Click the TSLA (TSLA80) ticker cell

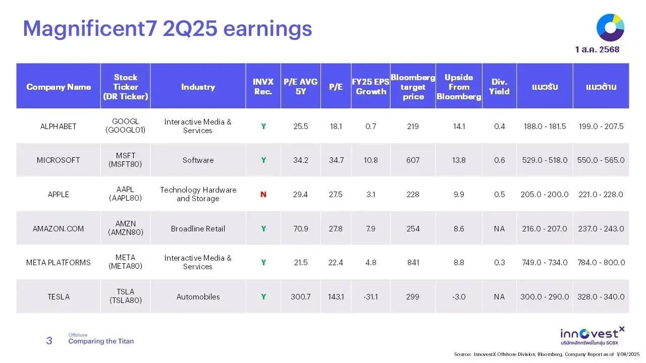(x=126, y=296)
